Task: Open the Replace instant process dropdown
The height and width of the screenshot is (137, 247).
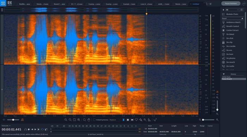Action: tap(115, 120)
